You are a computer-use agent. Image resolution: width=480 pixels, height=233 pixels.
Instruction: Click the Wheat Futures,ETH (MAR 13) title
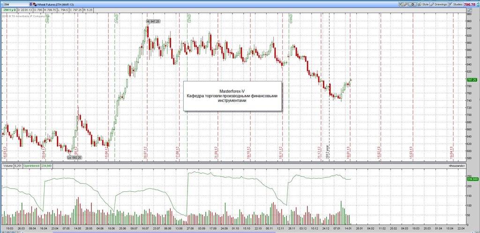click(55, 5)
